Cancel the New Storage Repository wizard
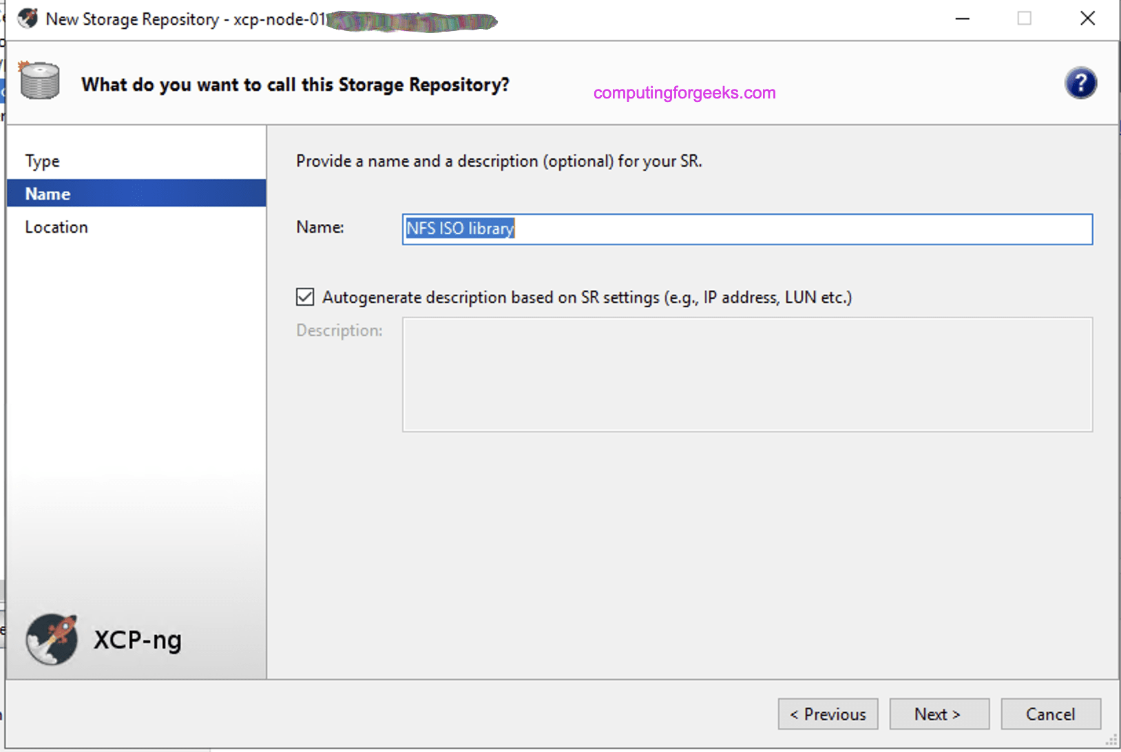Image resolution: width=1121 pixels, height=752 pixels. point(1050,714)
